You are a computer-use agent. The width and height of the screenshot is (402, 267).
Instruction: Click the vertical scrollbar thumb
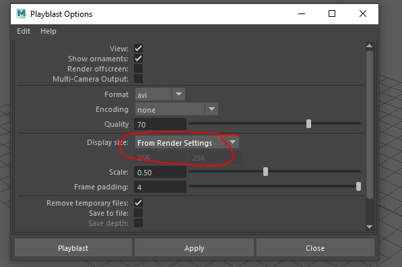point(370,125)
